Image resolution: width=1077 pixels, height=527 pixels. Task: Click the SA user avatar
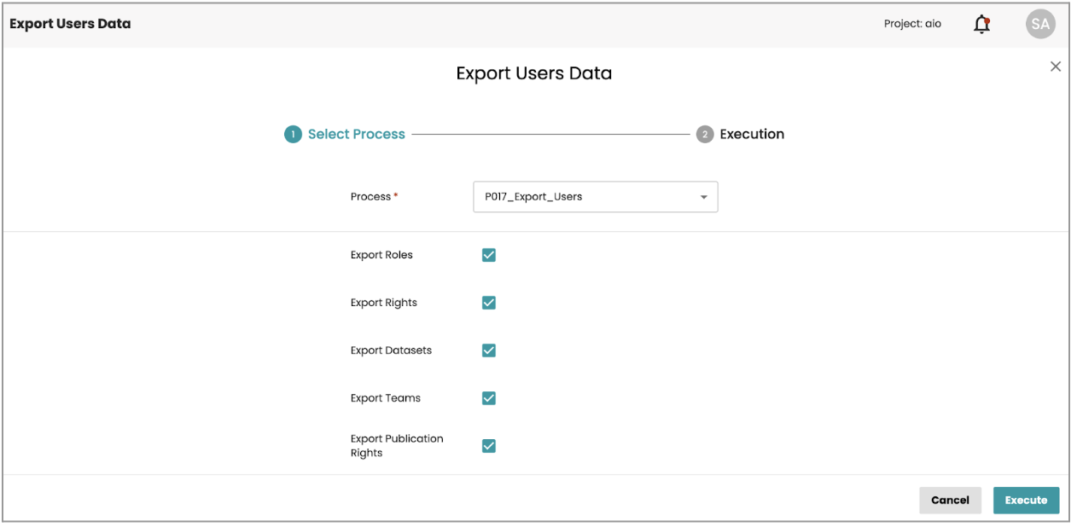tap(1039, 25)
